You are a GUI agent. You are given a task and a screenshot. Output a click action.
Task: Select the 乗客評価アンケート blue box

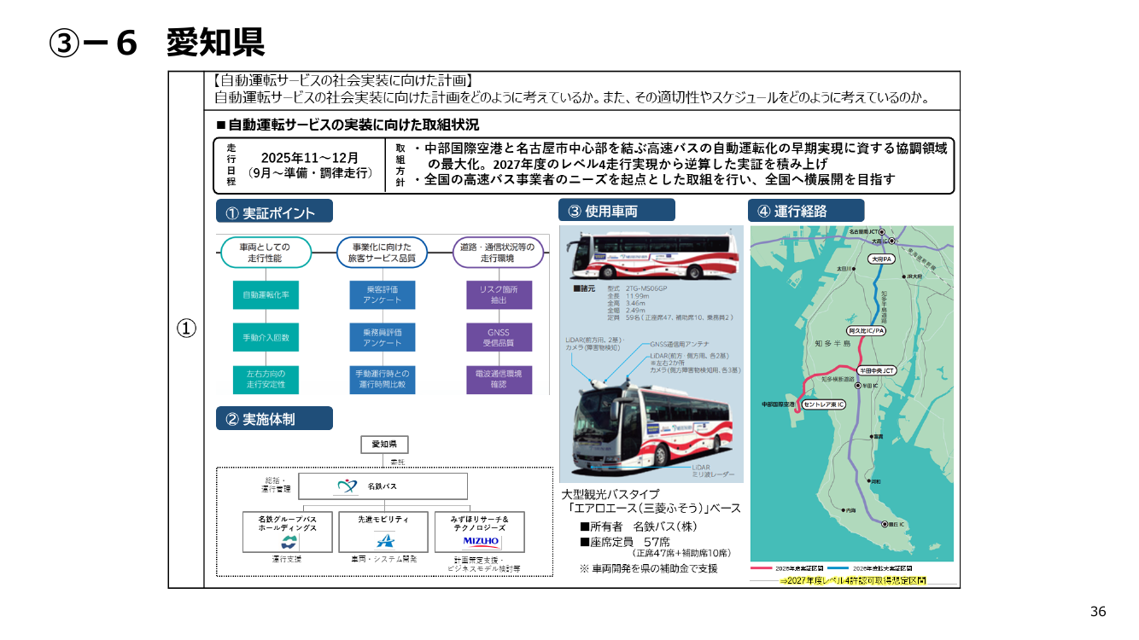coord(383,294)
